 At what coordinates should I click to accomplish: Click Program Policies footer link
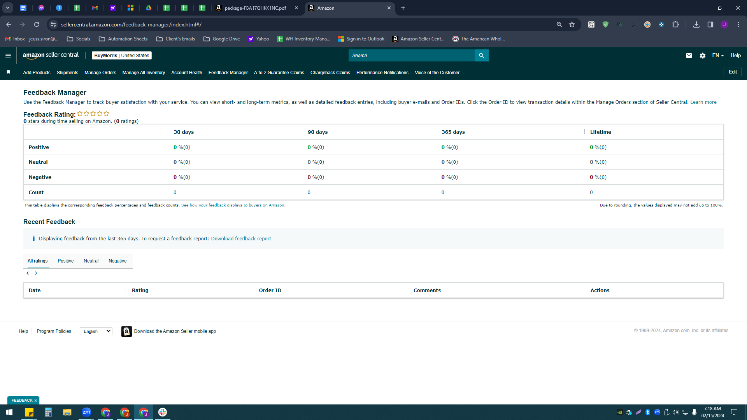click(x=54, y=331)
